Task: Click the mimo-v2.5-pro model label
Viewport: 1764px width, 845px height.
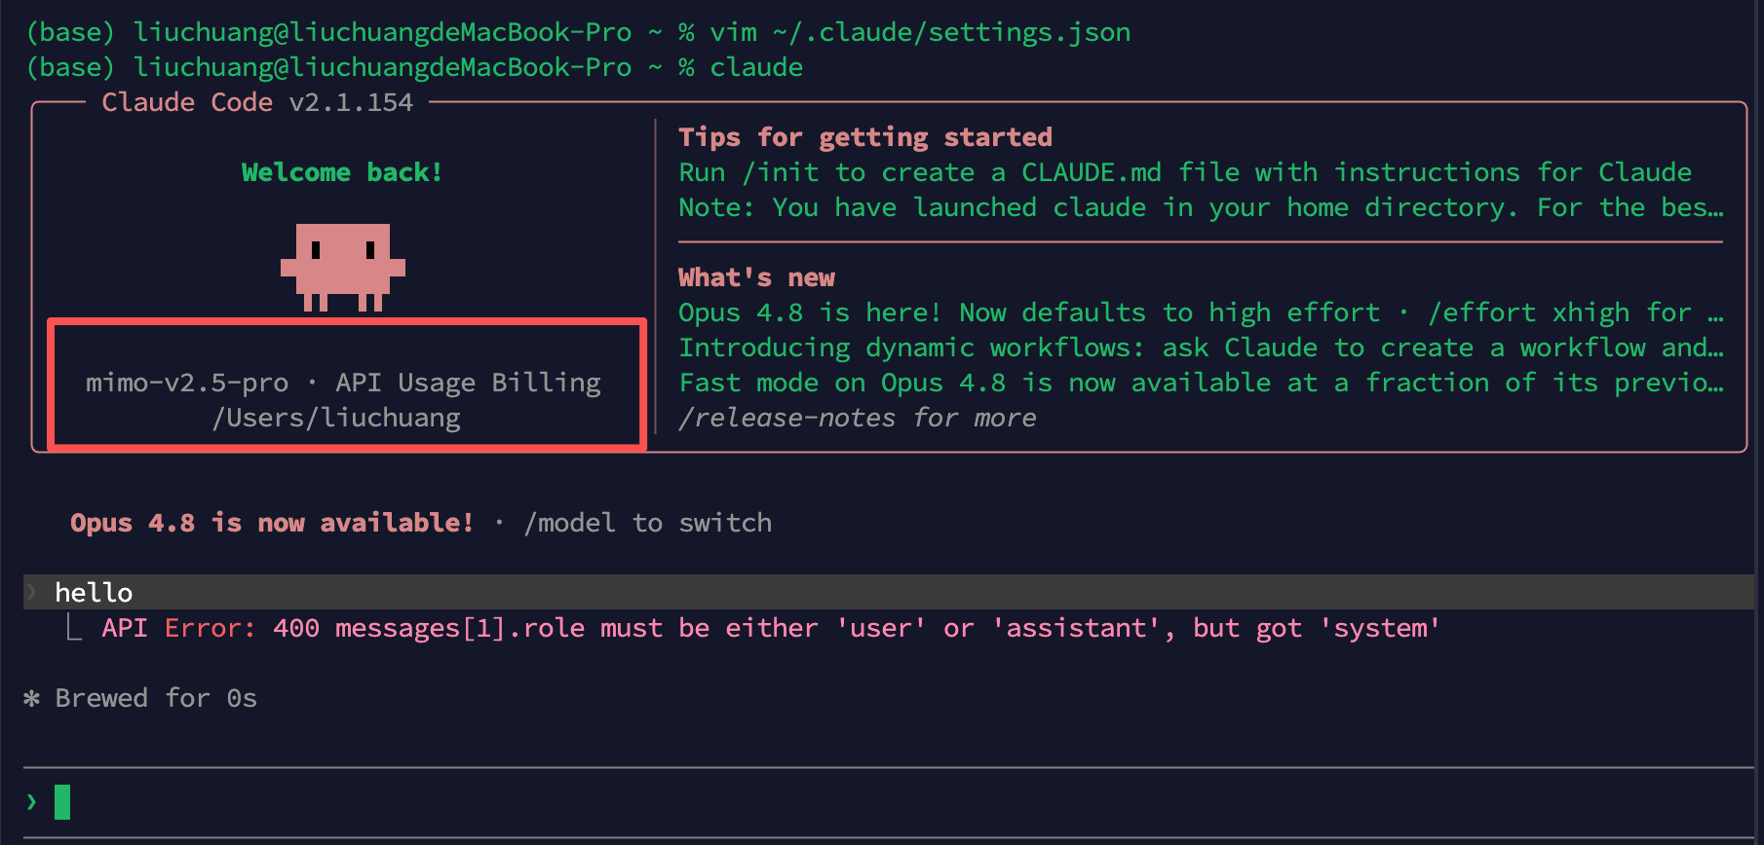Action: pos(187,383)
